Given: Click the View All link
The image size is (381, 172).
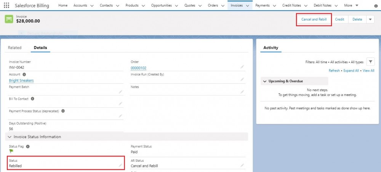Looking at the screenshot, I should [x=368, y=71].
